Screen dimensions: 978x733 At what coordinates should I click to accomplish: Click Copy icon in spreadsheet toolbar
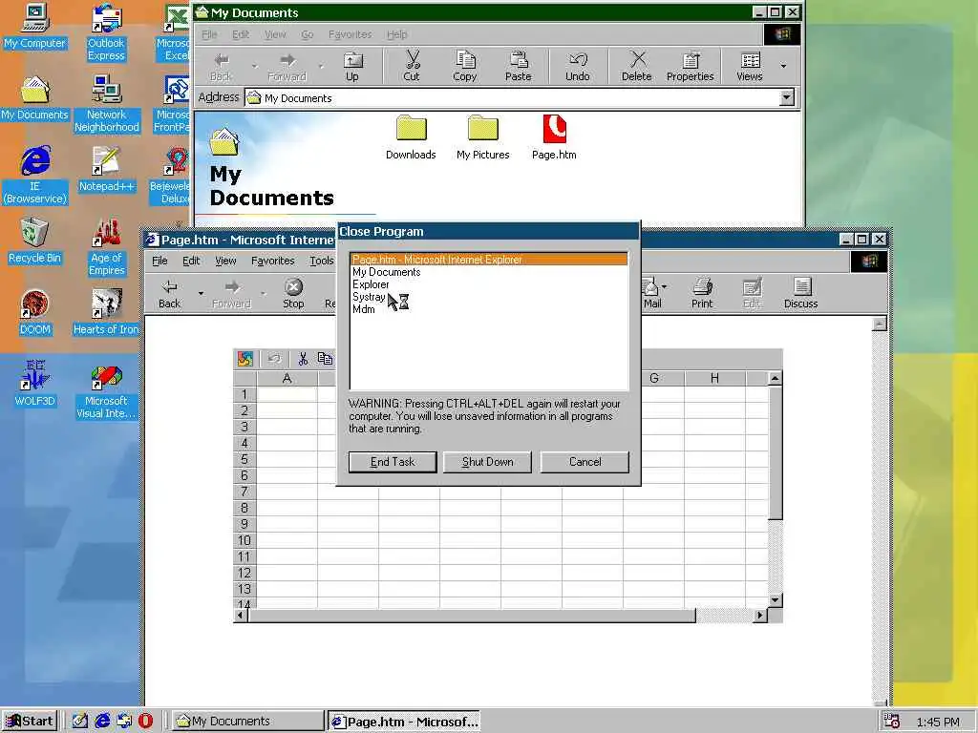point(325,359)
